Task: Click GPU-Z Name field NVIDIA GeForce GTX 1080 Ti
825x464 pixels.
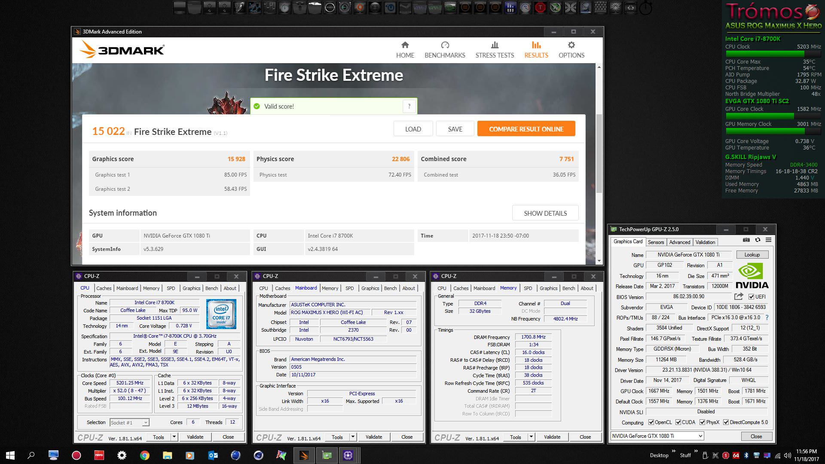Action: point(688,255)
